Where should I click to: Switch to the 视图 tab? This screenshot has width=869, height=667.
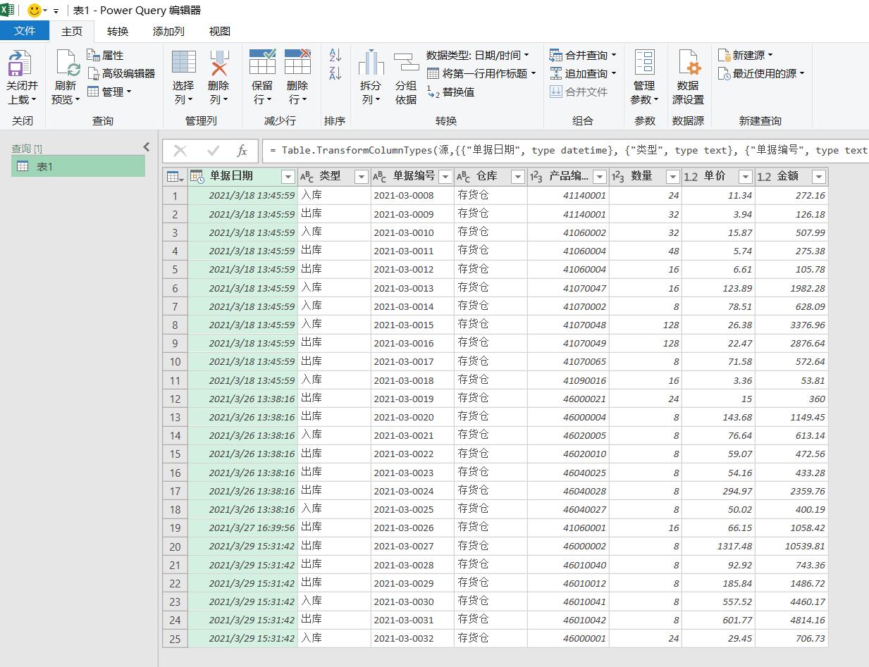click(220, 31)
